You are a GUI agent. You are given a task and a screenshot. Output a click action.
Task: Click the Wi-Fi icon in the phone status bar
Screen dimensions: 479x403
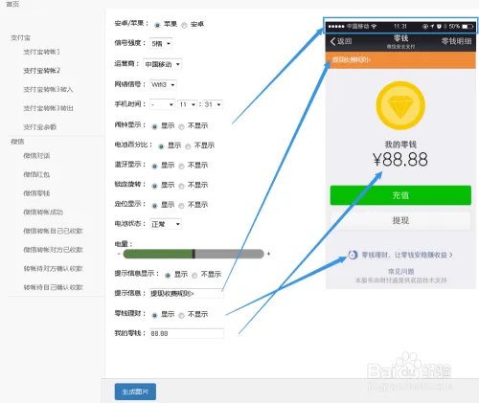coord(374,26)
